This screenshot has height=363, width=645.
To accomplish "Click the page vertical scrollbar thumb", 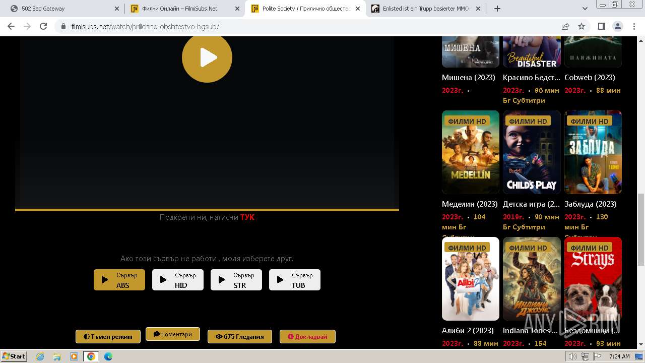I will [641, 229].
